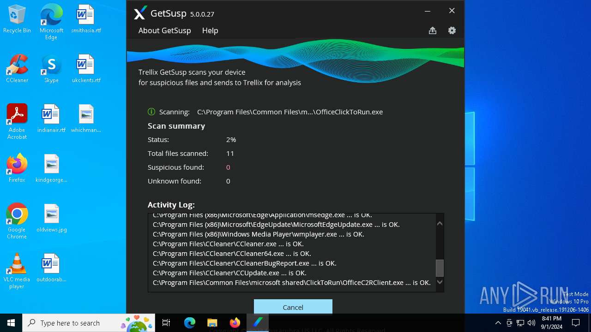Open Task View from taskbar

point(166,323)
